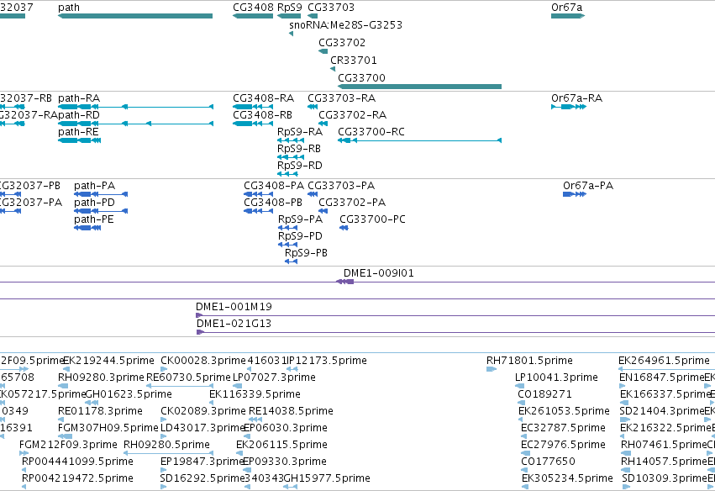The width and height of the screenshot is (715, 491).
Task: Select the CG3408 gene feature
Action: tap(253, 16)
